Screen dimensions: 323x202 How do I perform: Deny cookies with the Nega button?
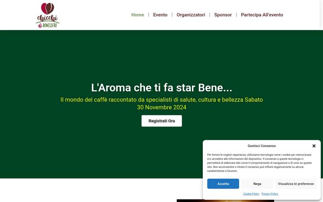tap(258, 184)
